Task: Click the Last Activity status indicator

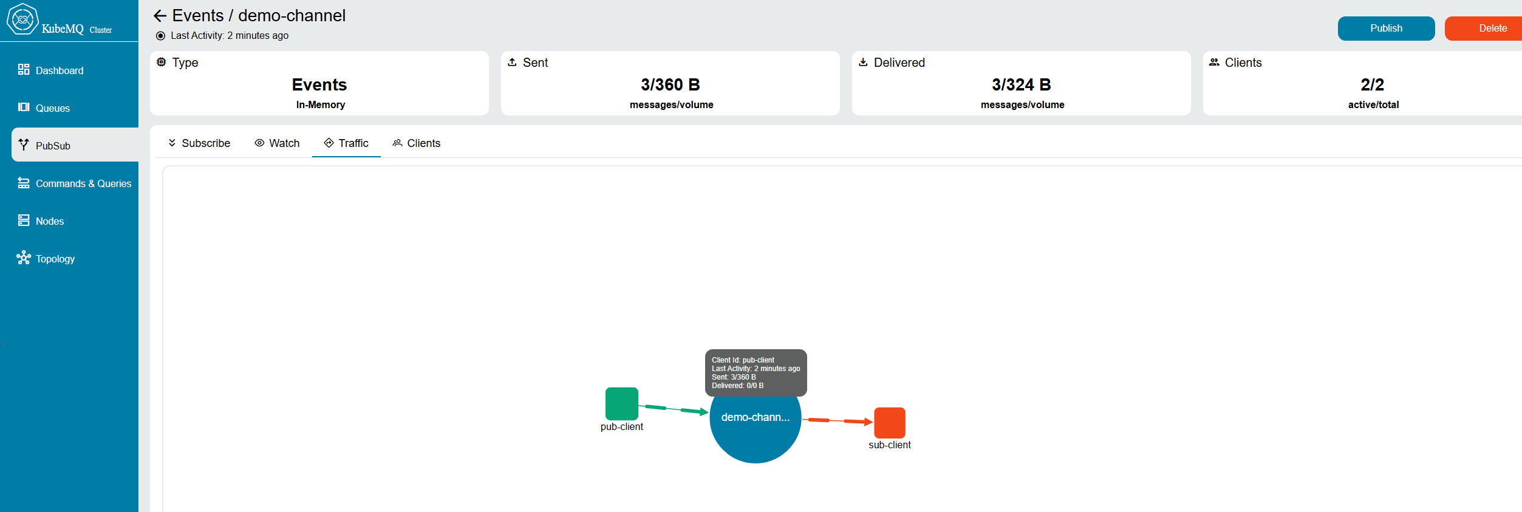Action: pyautogui.click(x=161, y=36)
